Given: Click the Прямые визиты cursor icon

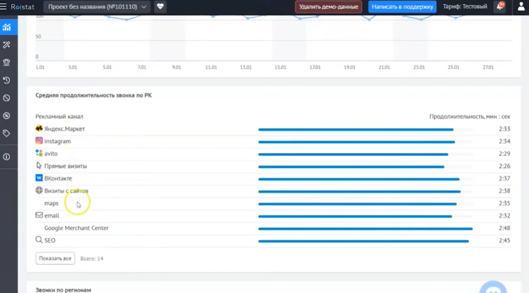Looking at the screenshot, I should pos(39,166).
